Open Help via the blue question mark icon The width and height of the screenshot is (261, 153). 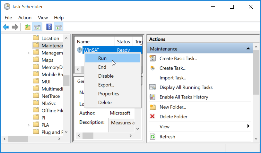pos(49,27)
